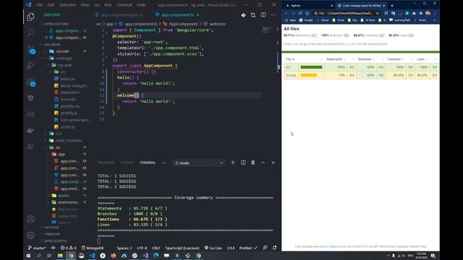
Task: Expand the TIMELINE section
Action: (52, 234)
